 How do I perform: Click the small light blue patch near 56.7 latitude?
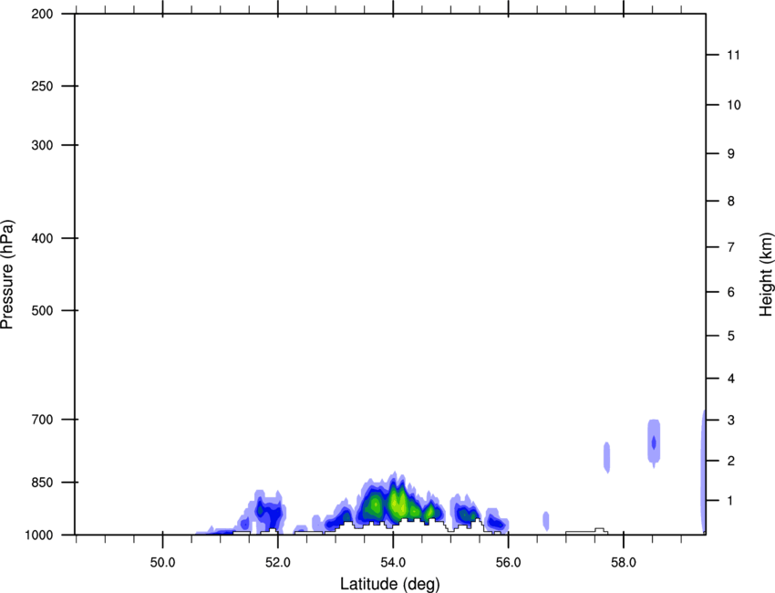545,521
